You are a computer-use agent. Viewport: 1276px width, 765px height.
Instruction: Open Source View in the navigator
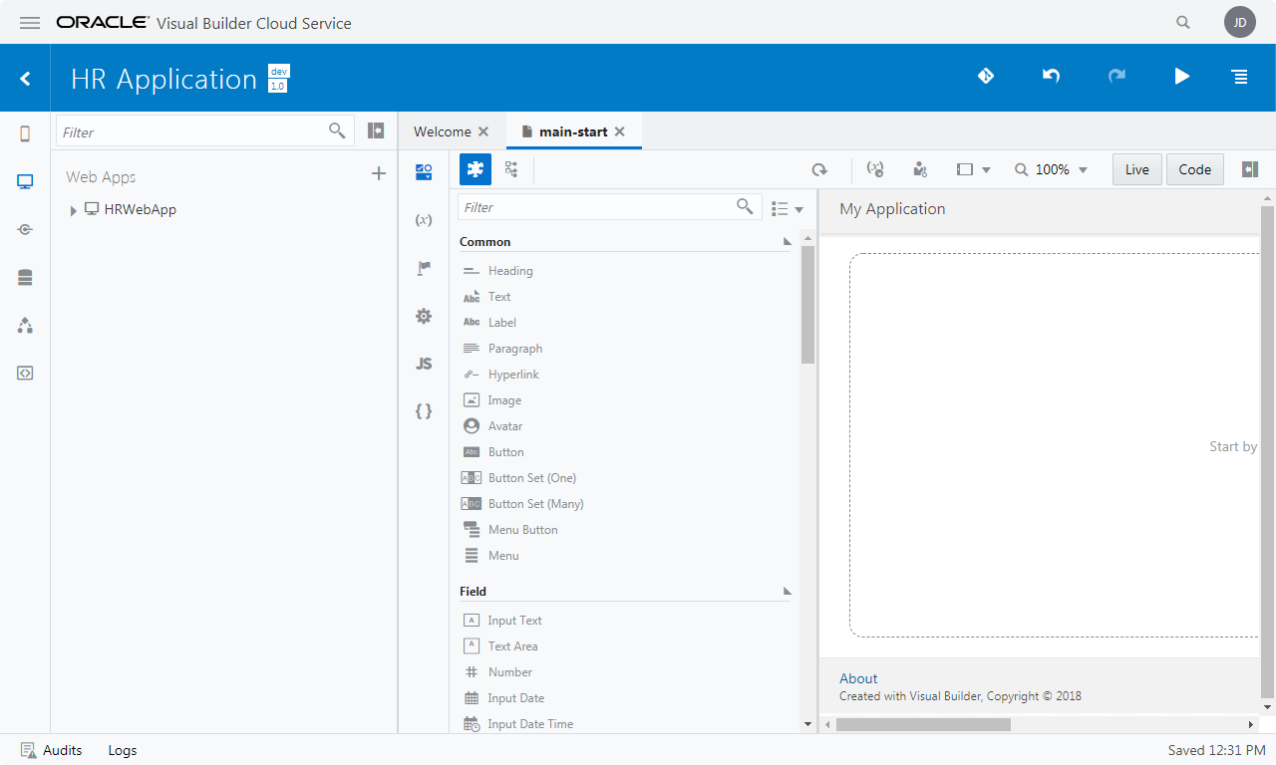click(25, 373)
